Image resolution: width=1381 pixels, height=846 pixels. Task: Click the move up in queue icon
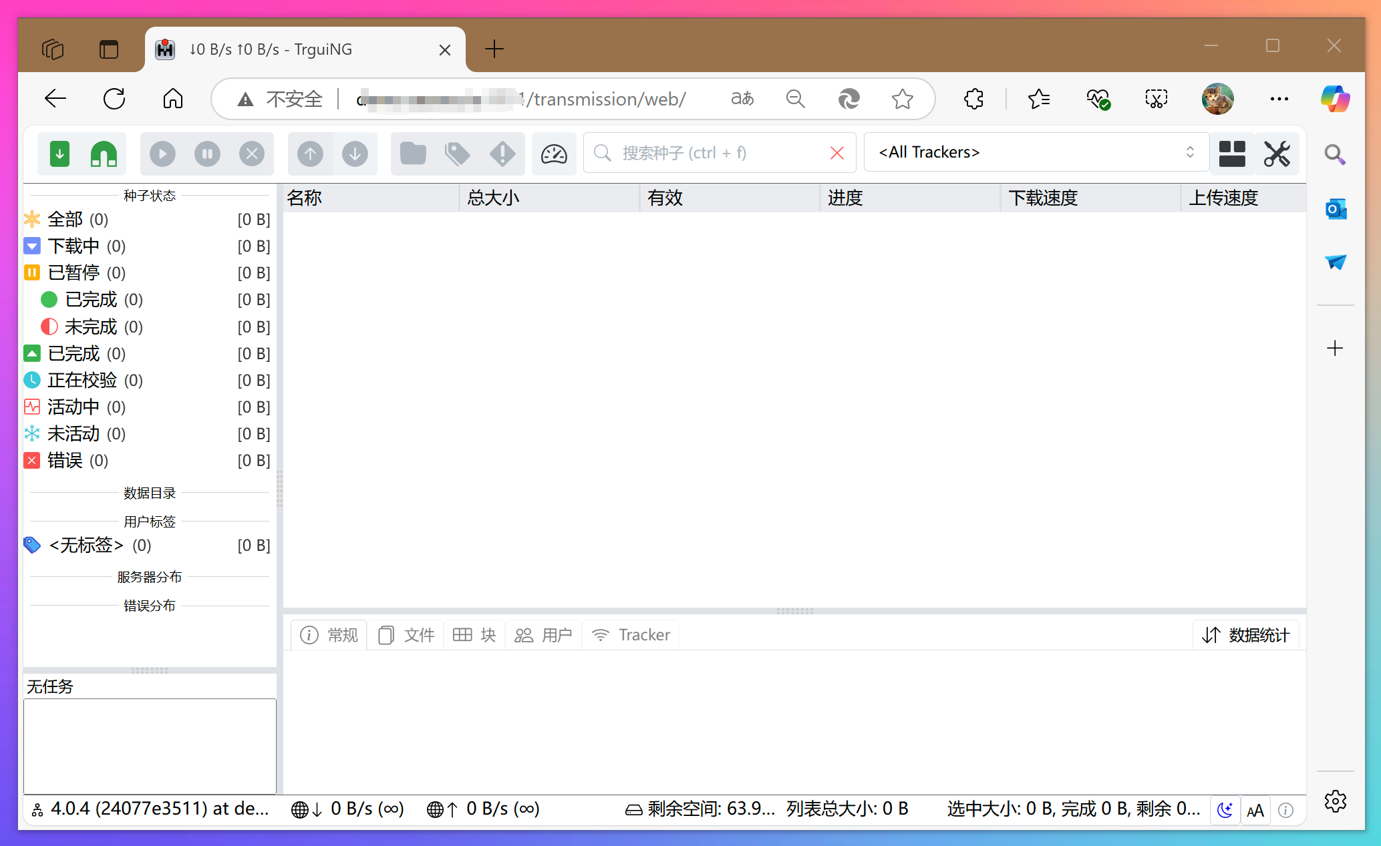coord(310,153)
